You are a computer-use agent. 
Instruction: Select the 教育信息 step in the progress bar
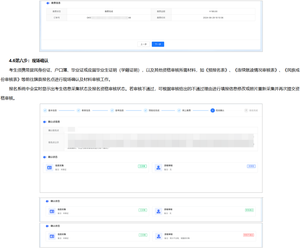click(79, 110)
